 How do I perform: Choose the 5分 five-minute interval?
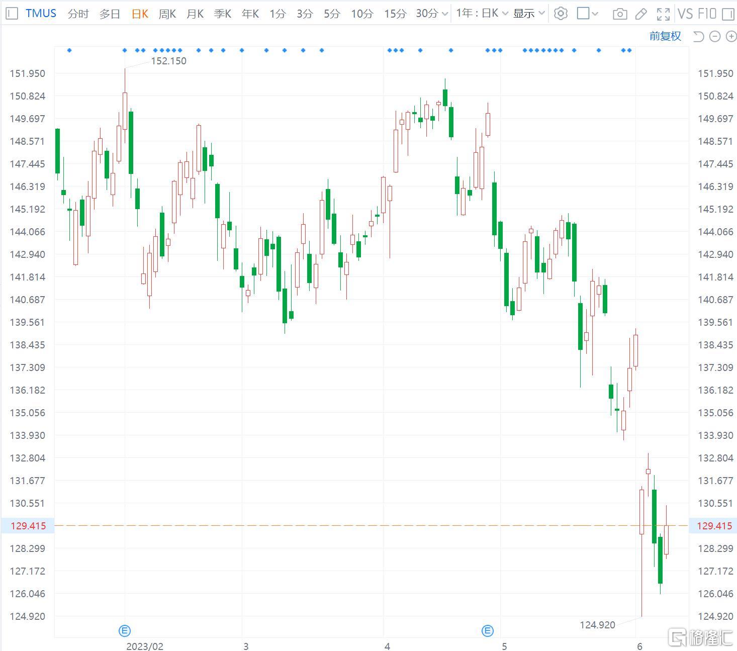click(x=331, y=14)
